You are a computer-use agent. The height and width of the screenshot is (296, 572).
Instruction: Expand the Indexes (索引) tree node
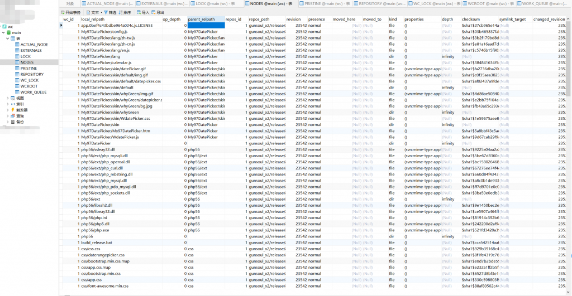coord(7,104)
